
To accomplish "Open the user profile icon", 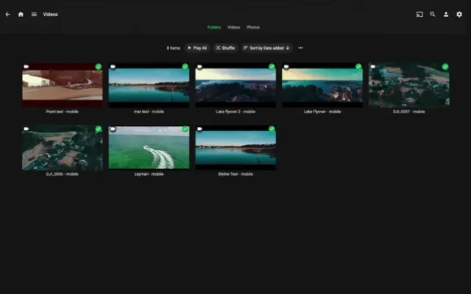I will [x=446, y=14].
